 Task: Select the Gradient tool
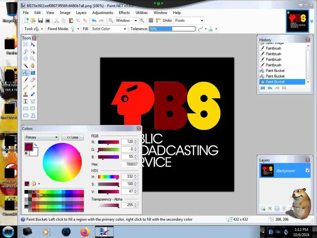(x=33, y=73)
